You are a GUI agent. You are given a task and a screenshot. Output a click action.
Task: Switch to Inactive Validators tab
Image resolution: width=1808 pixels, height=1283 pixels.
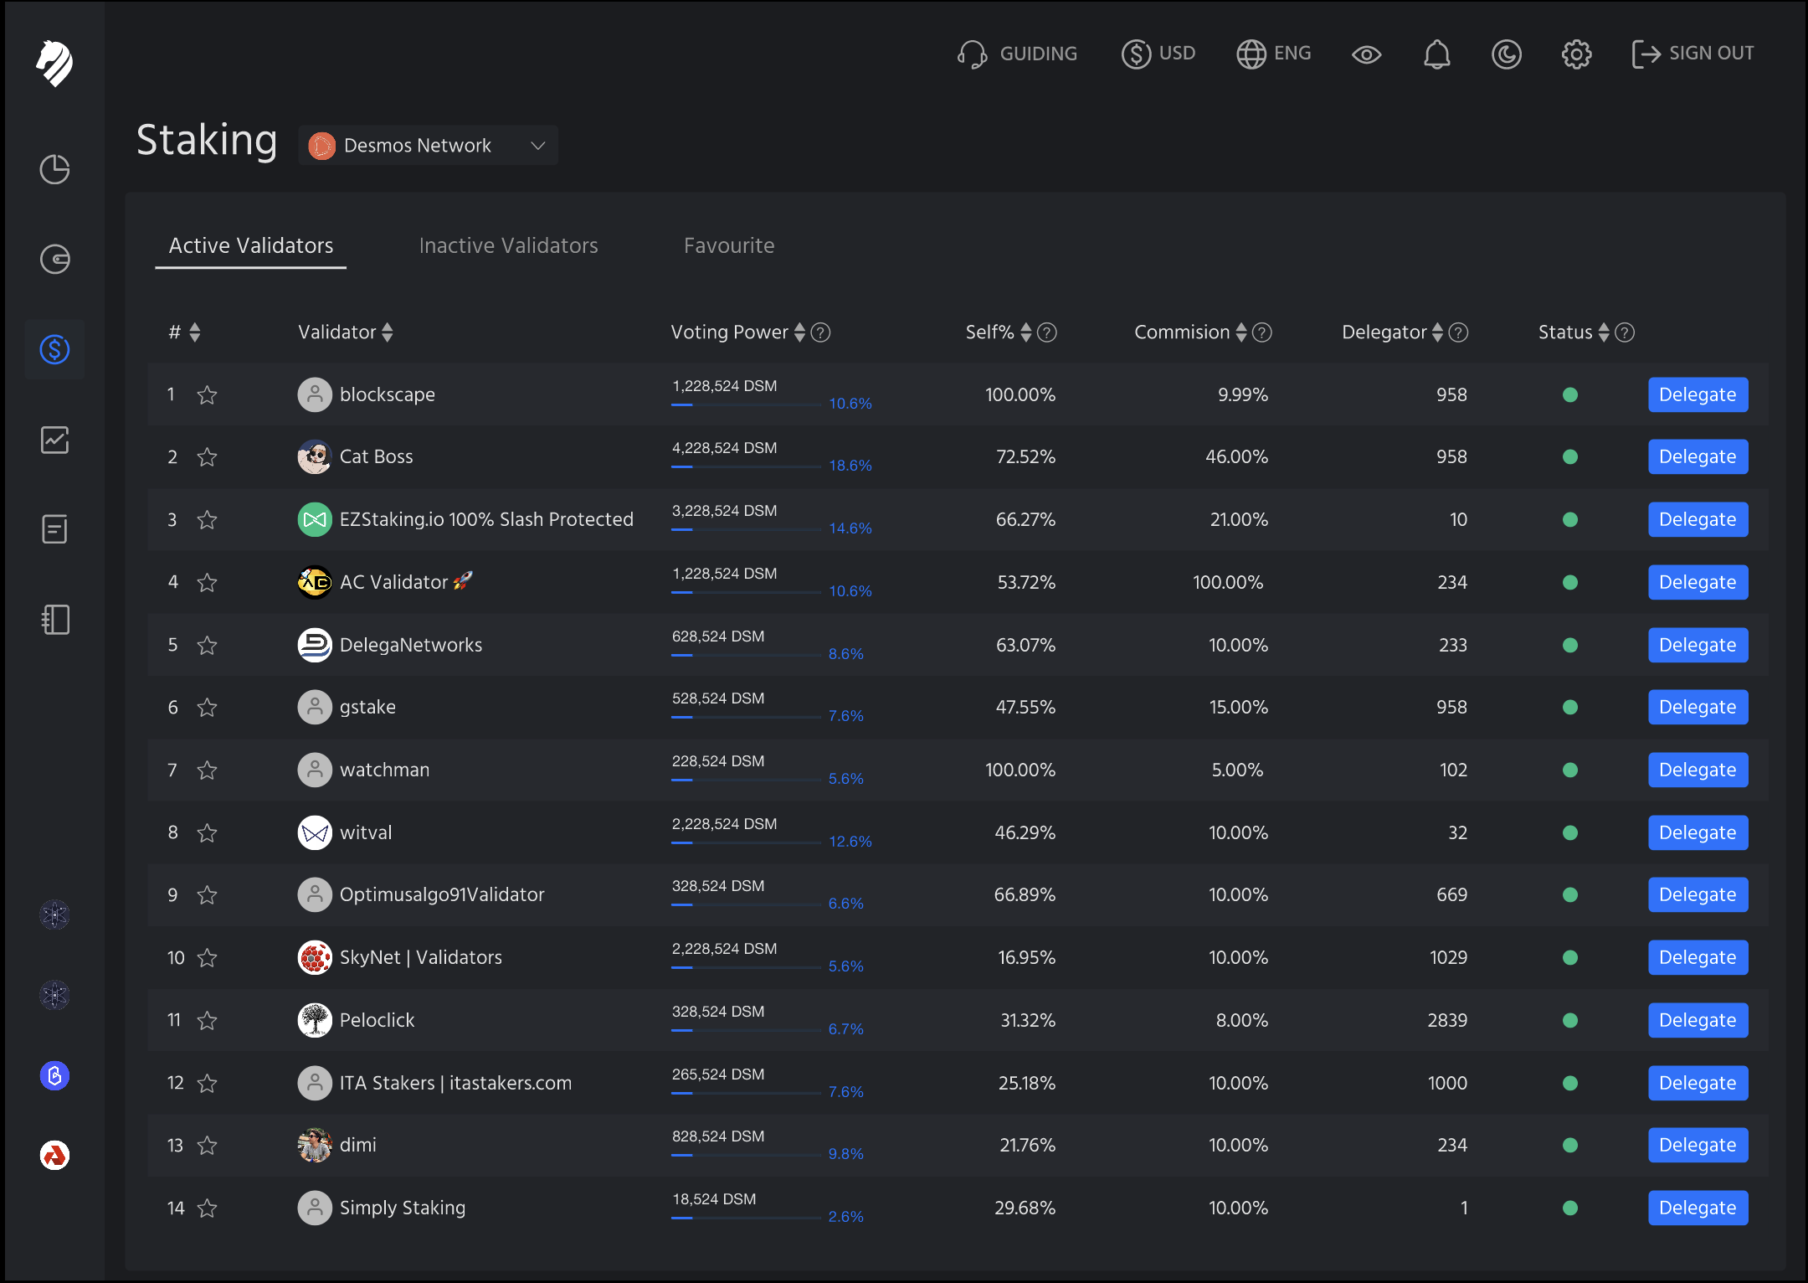508,245
